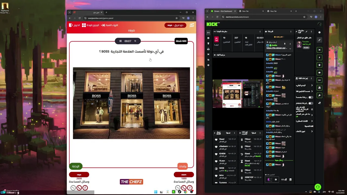This screenshot has width=347, height=195.
Task: Use reem's two-finger hand lifeline icon
Action: pos(190,188)
